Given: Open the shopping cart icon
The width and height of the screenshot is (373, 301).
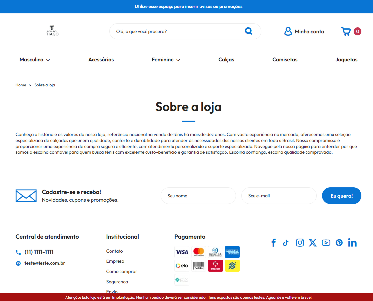Looking at the screenshot, I should [x=346, y=31].
